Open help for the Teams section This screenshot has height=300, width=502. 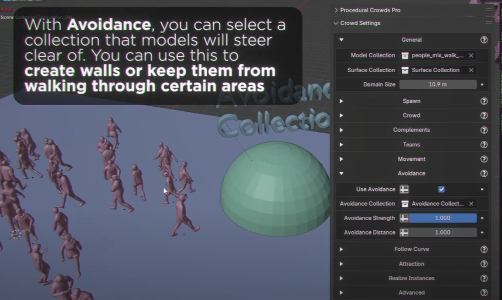[484, 145]
